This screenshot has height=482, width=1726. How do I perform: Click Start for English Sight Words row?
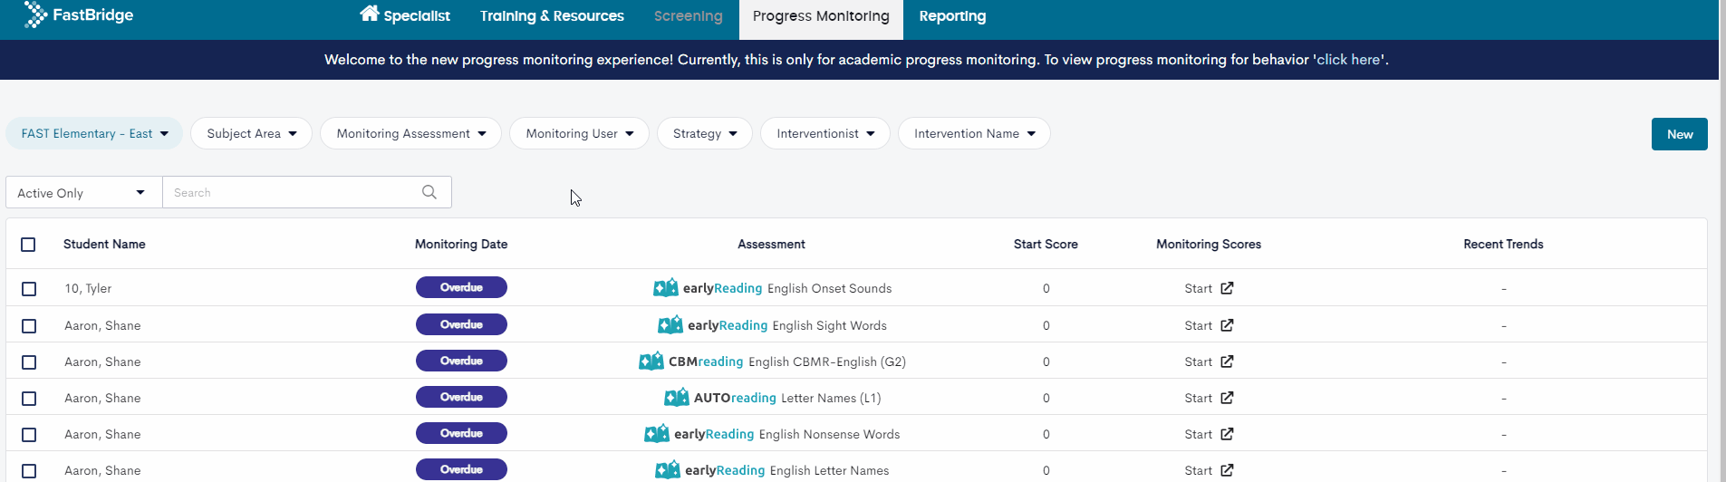pos(1198,325)
